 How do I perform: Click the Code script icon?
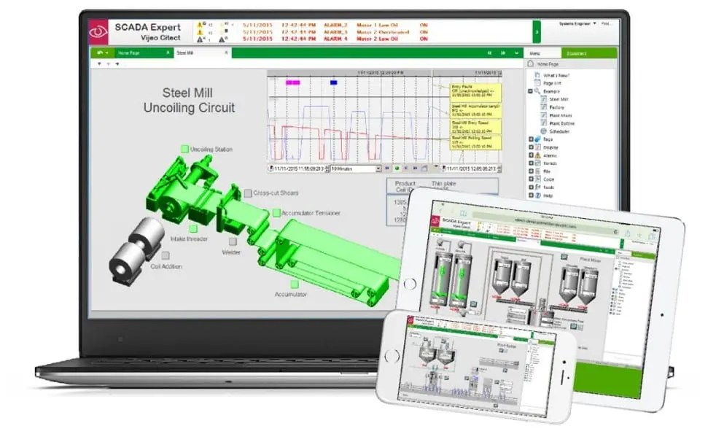[x=538, y=179]
